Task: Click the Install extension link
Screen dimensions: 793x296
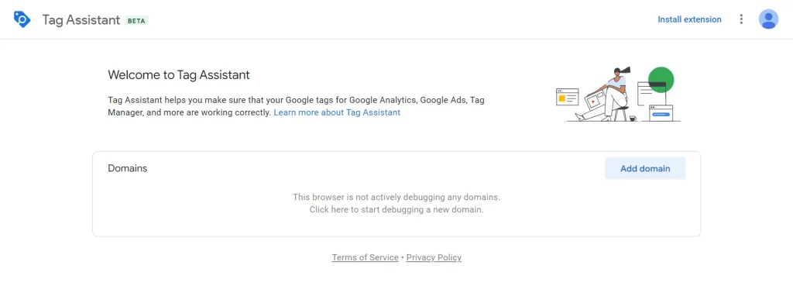Action: (689, 19)
